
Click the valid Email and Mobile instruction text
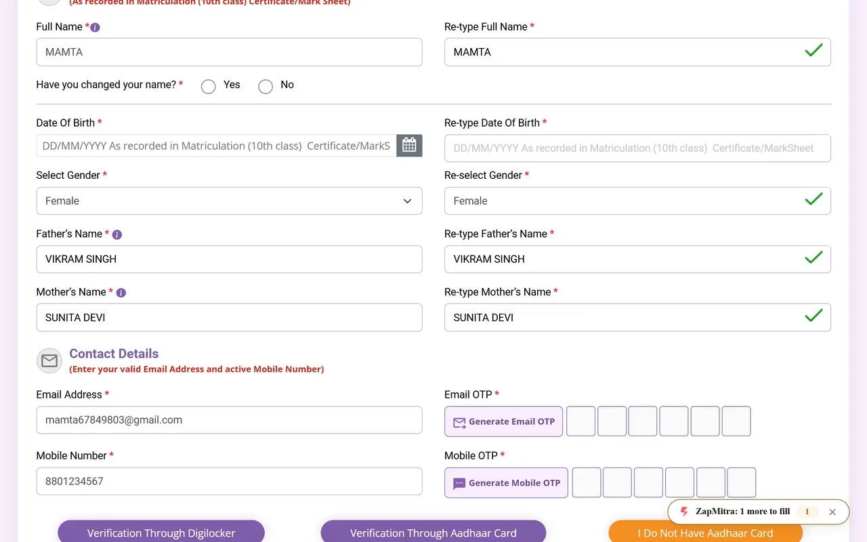(x=196, y=369)
